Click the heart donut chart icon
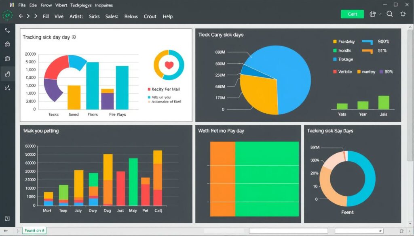This screenshot has height=236, width=414. pyautogui.click(x=169, y=65)
